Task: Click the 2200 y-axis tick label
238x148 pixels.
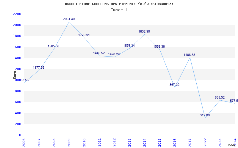Action: click(17, 14)
